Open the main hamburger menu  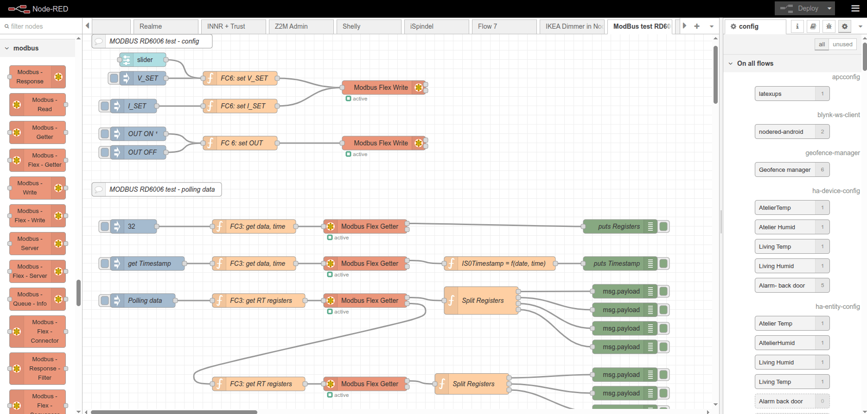tap(855, 8)
